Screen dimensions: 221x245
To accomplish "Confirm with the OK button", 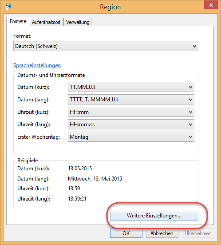I will point(126,233).
